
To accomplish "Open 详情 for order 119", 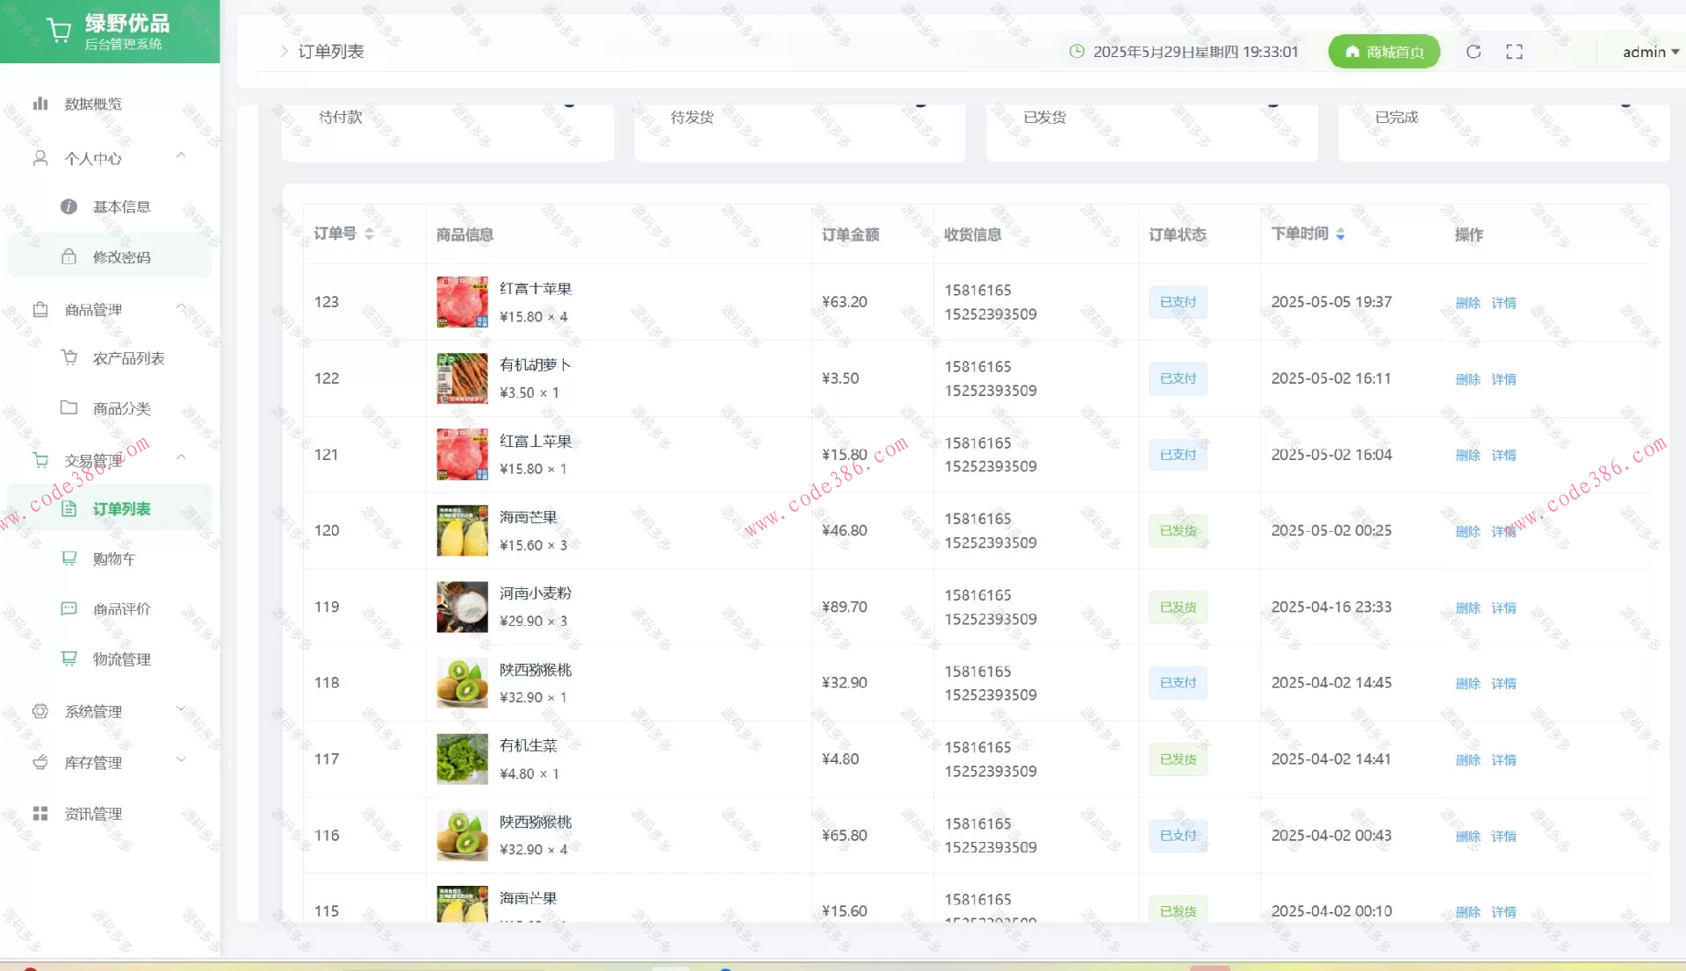I will (1503, 607).
